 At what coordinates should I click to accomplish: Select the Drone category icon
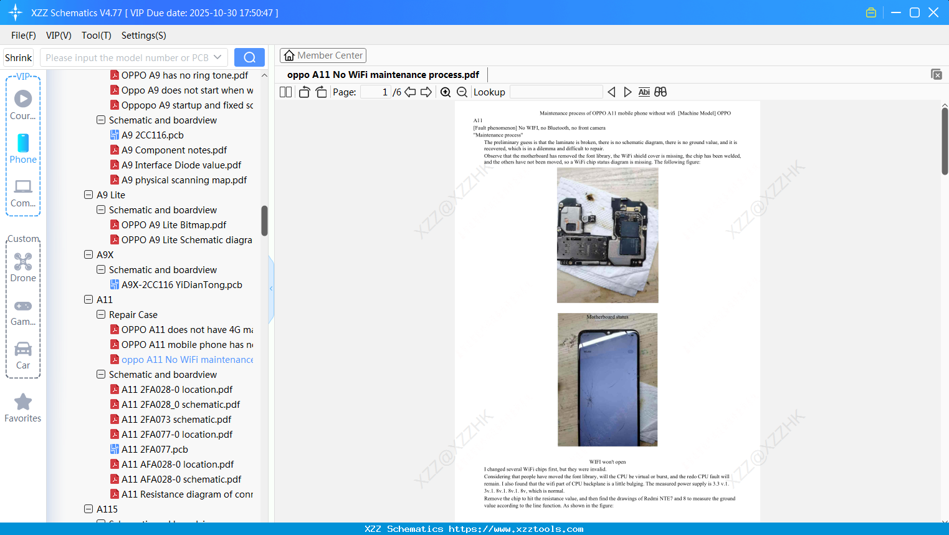(23, 267)
